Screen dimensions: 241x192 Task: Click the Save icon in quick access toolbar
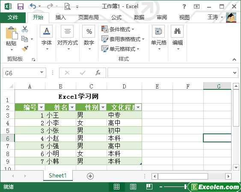click(20, 6)
